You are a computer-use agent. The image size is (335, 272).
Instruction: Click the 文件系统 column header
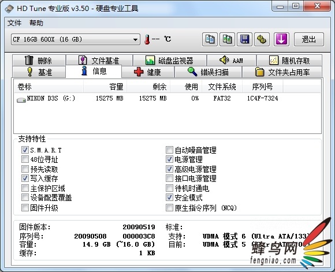click(x=222, y=87)
